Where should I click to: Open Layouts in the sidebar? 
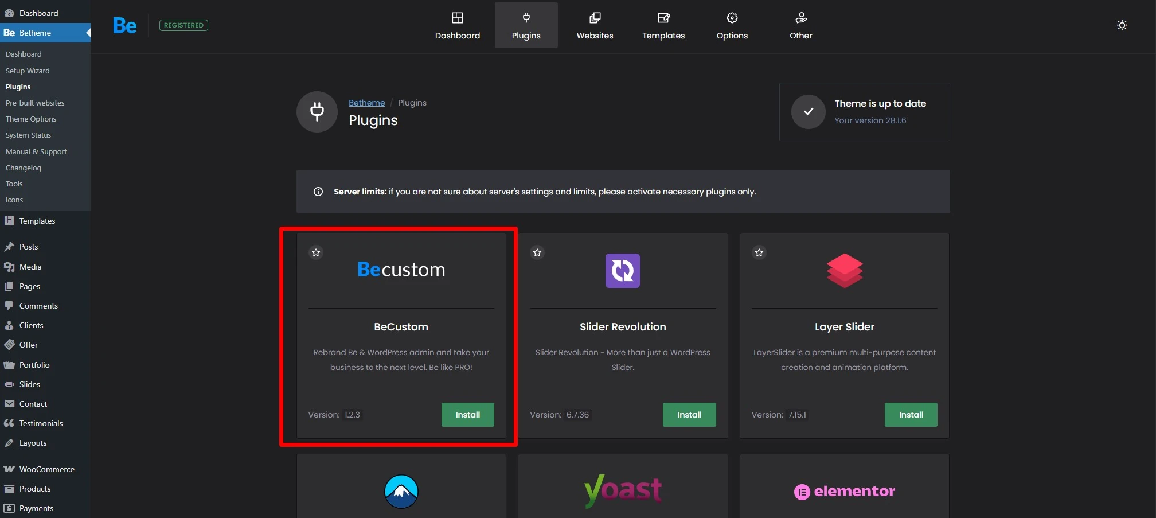coord(45,443)
